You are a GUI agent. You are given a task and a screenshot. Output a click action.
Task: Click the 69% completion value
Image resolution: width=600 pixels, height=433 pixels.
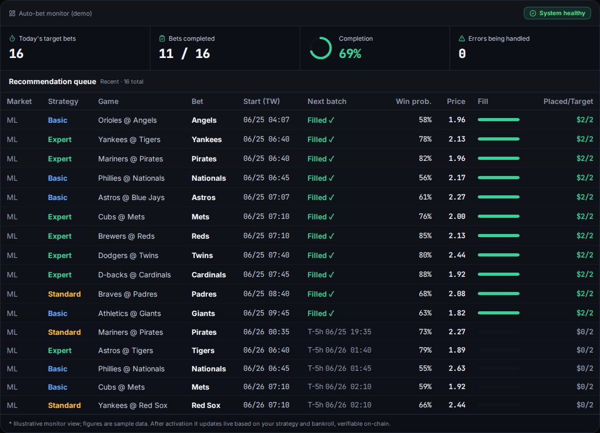click(350, 54)
